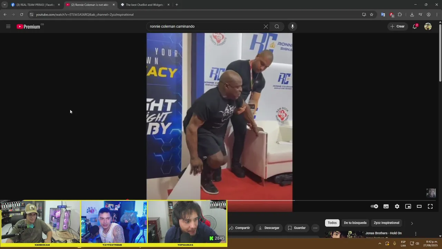Enable miniplayer mode

tap(408, 206)
